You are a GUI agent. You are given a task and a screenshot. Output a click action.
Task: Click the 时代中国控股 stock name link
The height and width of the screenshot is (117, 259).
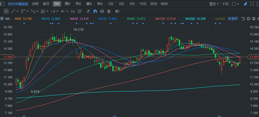(x=18, y=4)
